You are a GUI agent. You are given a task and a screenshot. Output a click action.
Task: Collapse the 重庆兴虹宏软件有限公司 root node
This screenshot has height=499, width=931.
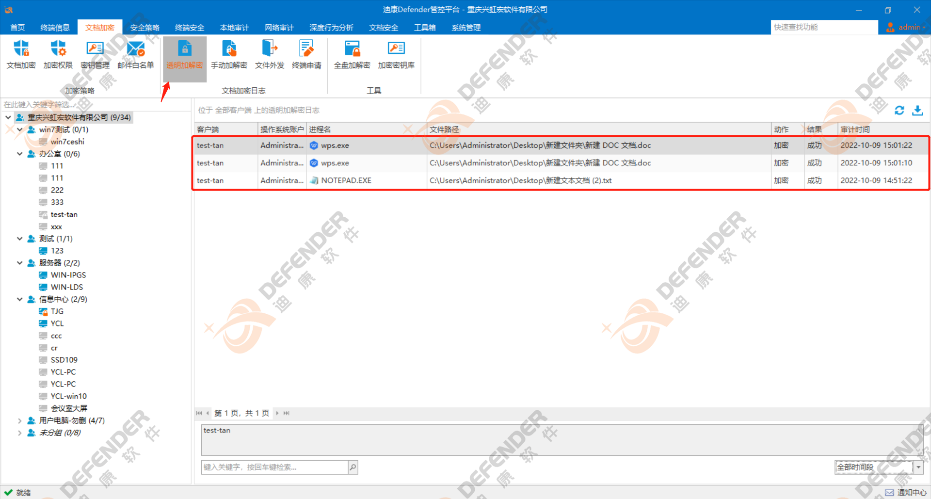[8, 117]
